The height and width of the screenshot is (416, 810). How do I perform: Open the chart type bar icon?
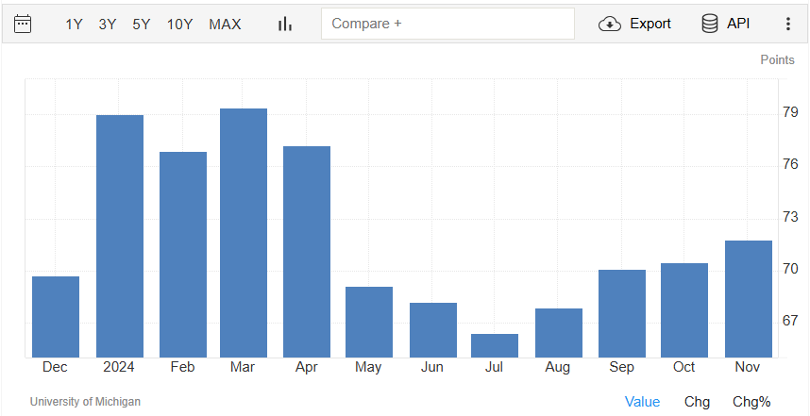285,24
